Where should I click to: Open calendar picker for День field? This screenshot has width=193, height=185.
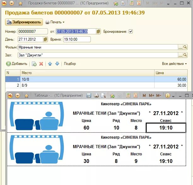pos(45,39)
